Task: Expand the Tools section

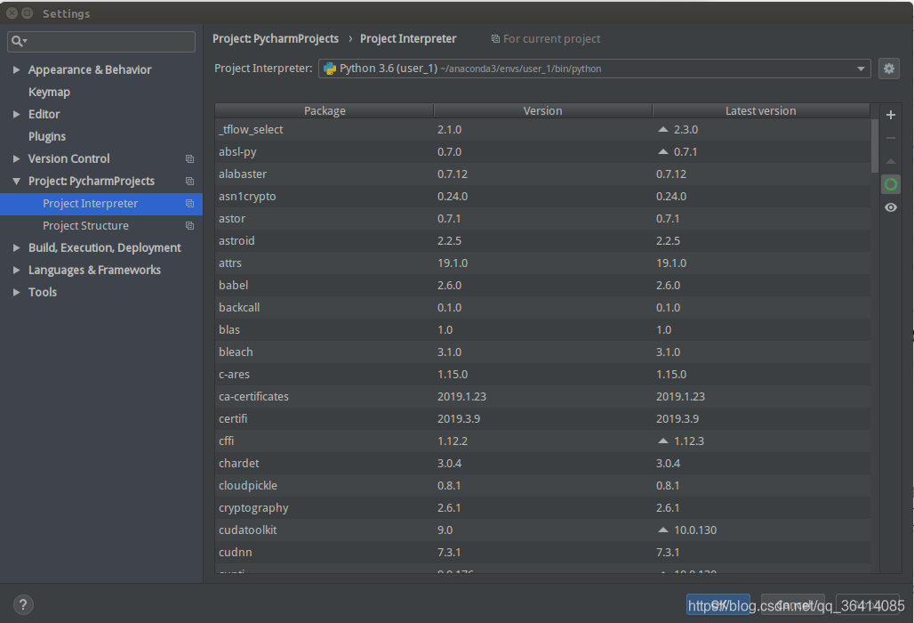Action: (16, 292)
